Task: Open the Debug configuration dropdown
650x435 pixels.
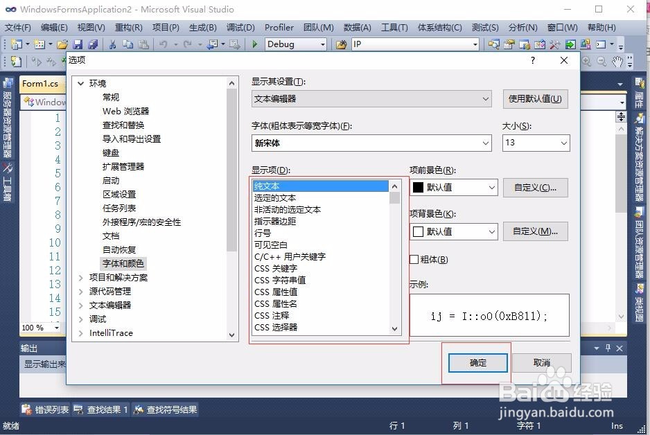Action: pyautogui.click(x=322, y=44)
